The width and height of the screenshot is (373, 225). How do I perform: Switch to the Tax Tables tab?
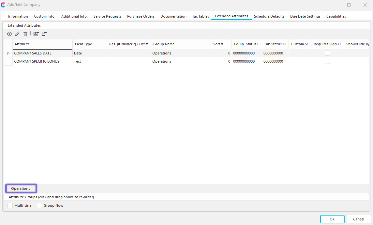click(201, 16)
